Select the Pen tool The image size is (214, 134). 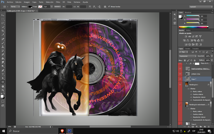coord(3,70)
